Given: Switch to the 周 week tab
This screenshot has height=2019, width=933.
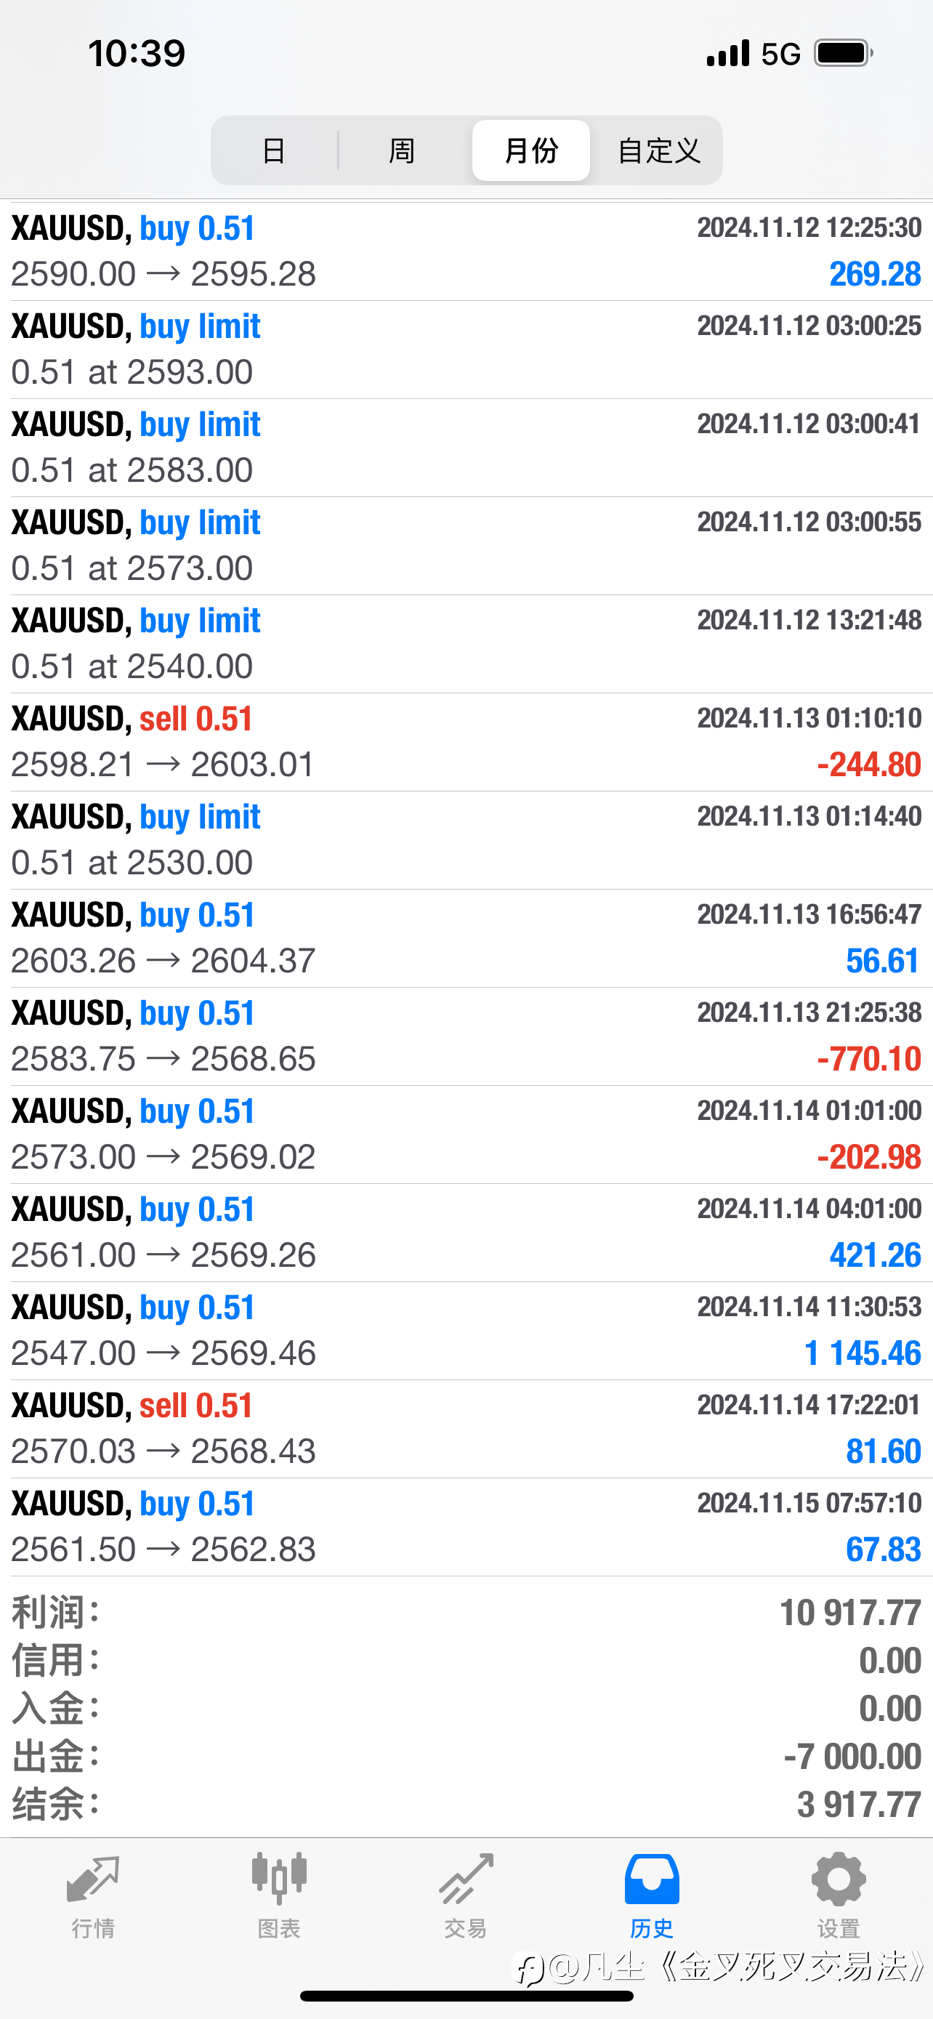Looking at the screenshot, I should 403,150.
